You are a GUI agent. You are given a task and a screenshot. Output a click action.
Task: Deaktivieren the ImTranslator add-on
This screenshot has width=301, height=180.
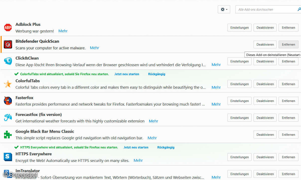265,174
